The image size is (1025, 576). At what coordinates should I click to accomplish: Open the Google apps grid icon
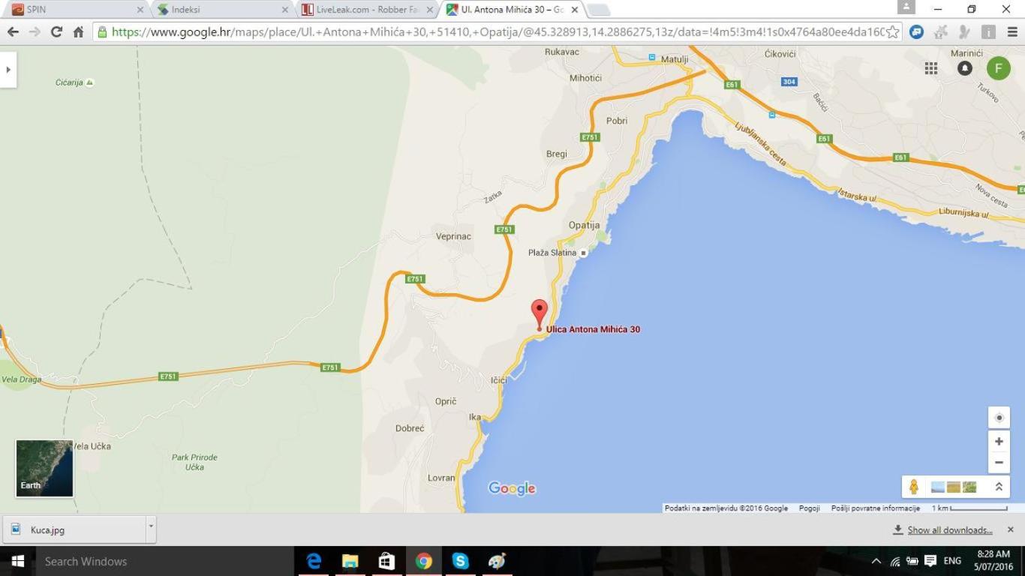click(x=931, y=68)
